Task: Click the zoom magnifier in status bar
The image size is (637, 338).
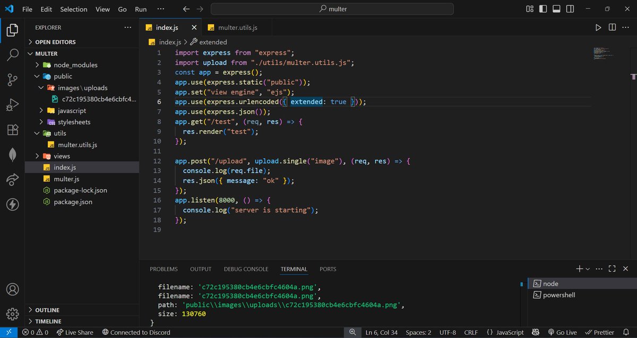Action: coord(352,332)
